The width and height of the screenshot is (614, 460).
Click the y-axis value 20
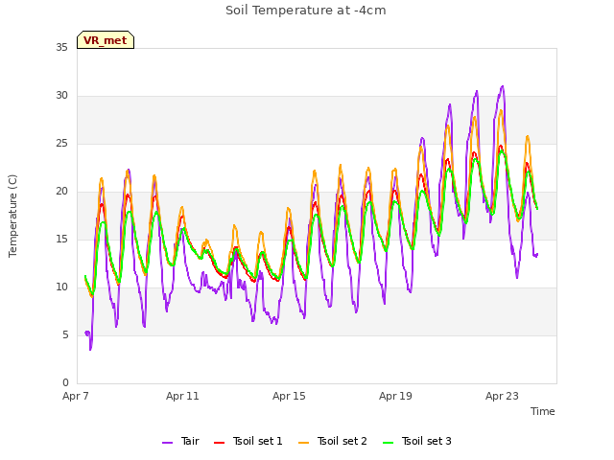(x=61, y=192)
